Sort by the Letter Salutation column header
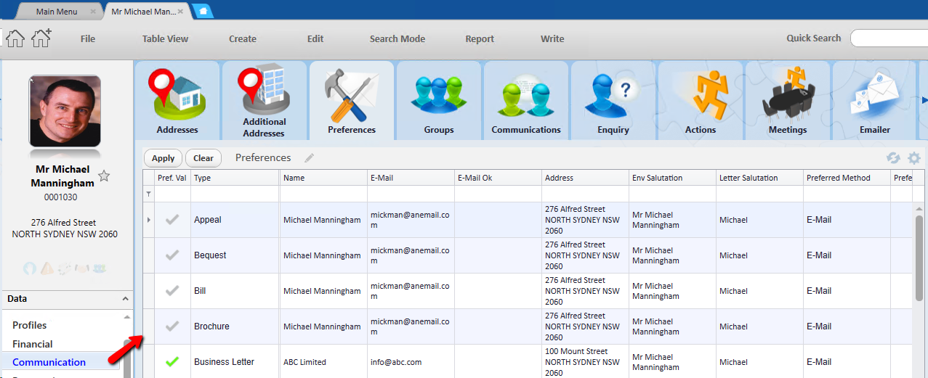This screenshot has height=378, width=928. point(759,178)
